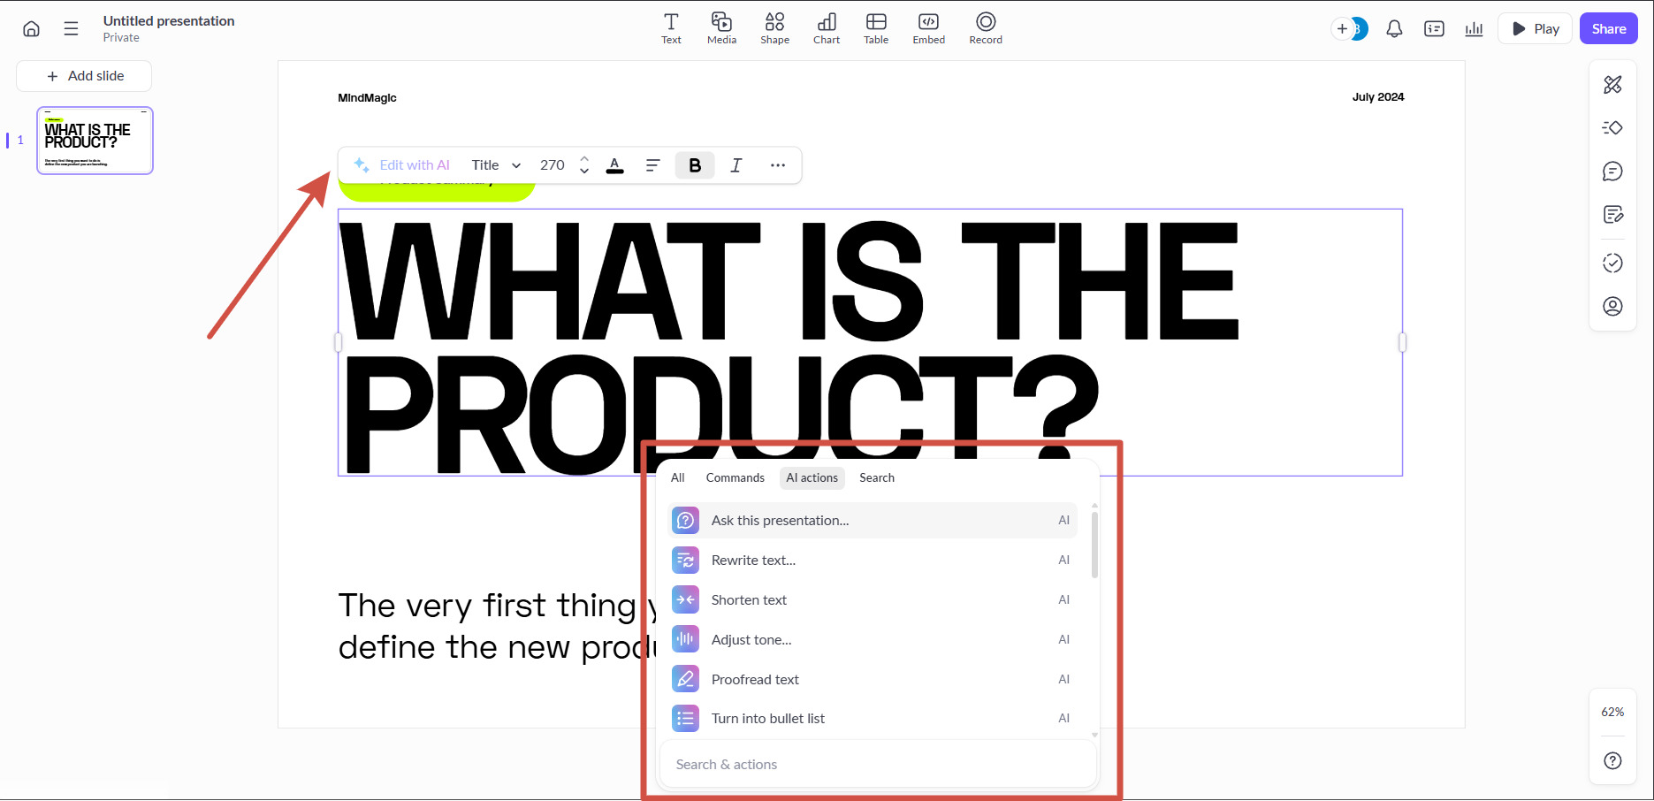Select the MindMagic header text

[367, 98]
